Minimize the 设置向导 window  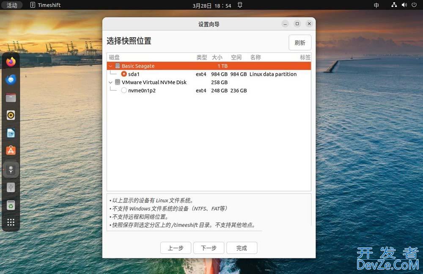[285, 24]
